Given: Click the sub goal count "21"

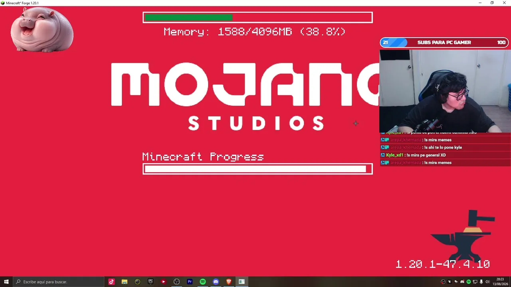Looking at the screenshot, I should [x=385, y=42].
